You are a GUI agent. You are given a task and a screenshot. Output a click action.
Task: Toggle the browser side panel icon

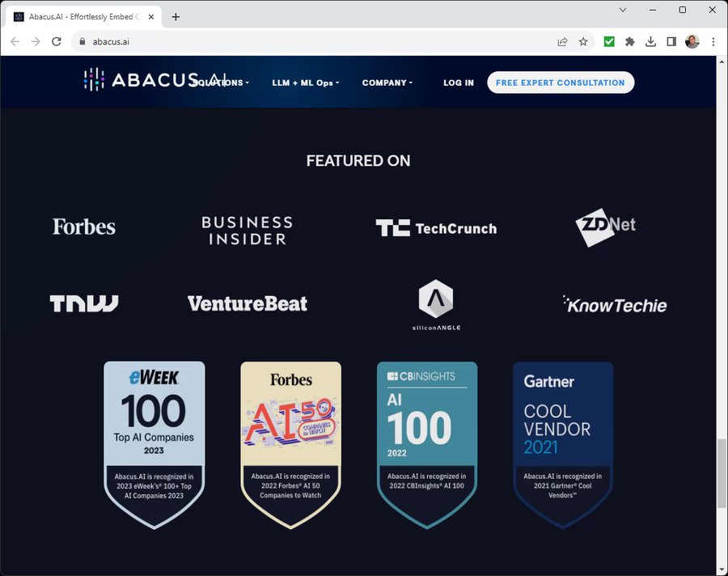click(671, 42)
